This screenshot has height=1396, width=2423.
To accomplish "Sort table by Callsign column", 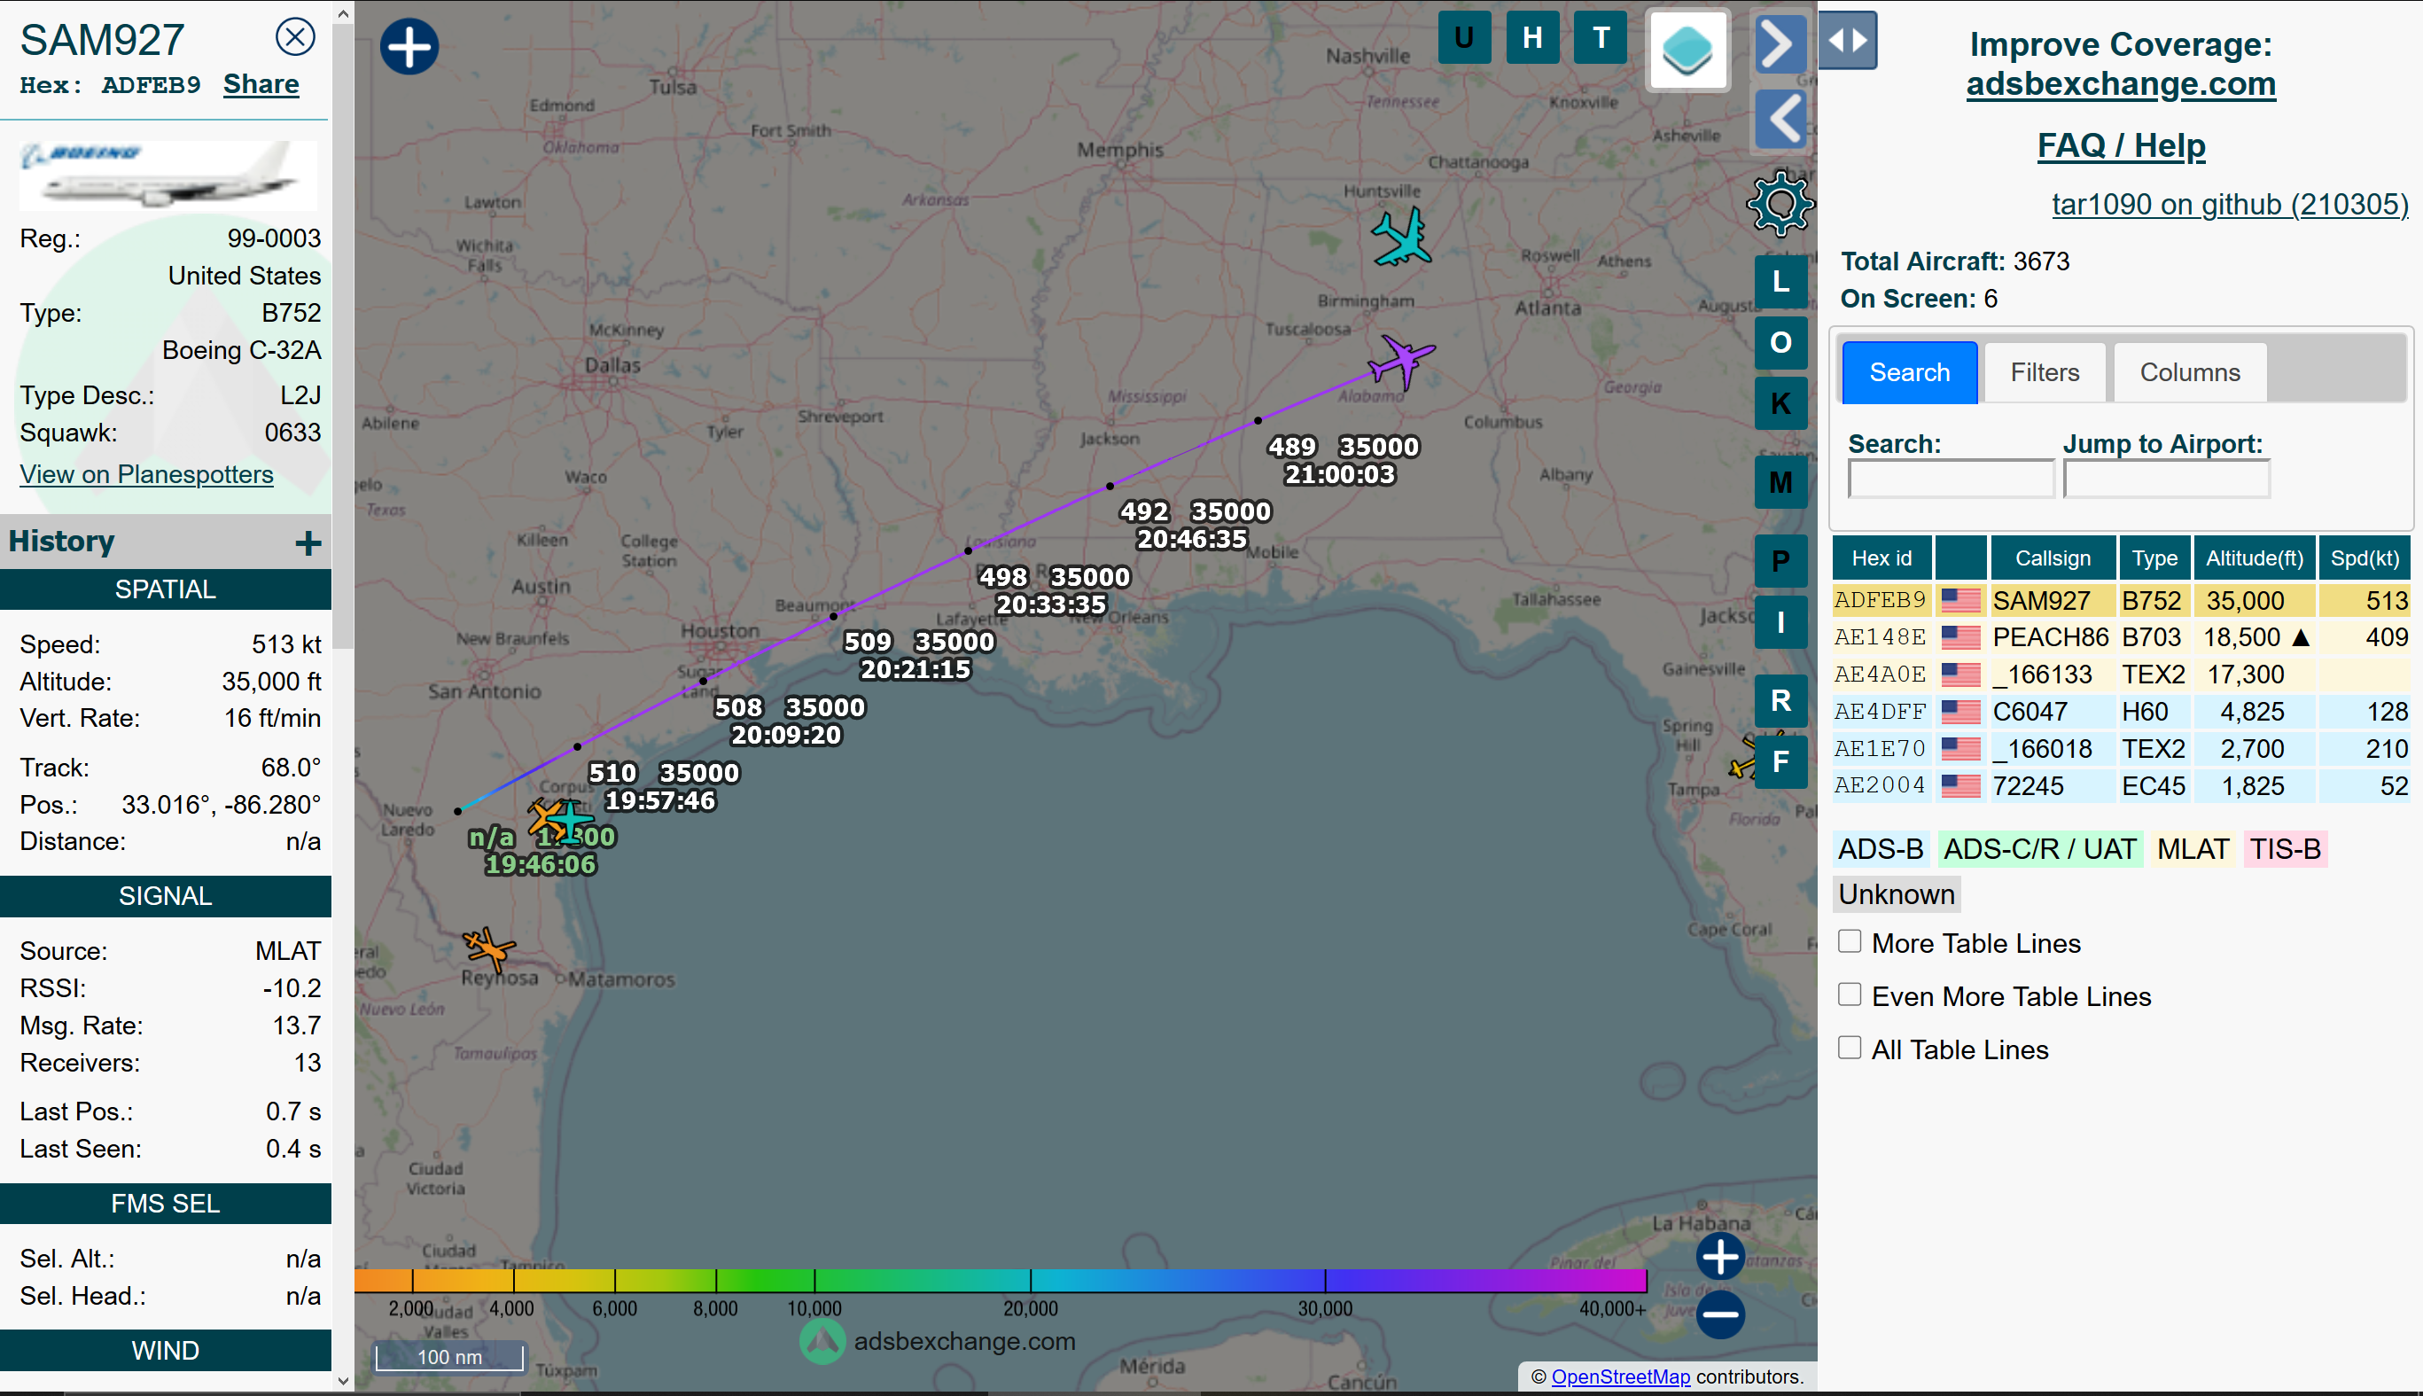I will [2053, 558].
